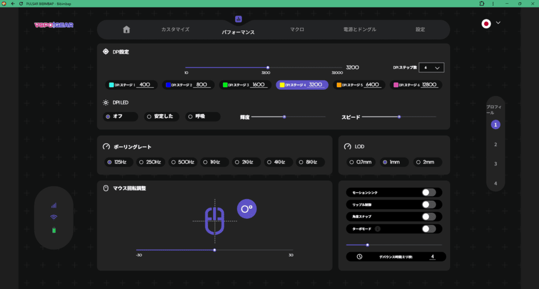Click the Japanese flag language icon

[486, 24]
